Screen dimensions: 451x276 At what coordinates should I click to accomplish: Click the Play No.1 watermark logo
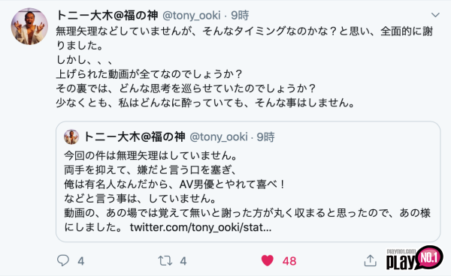(414, 258)
